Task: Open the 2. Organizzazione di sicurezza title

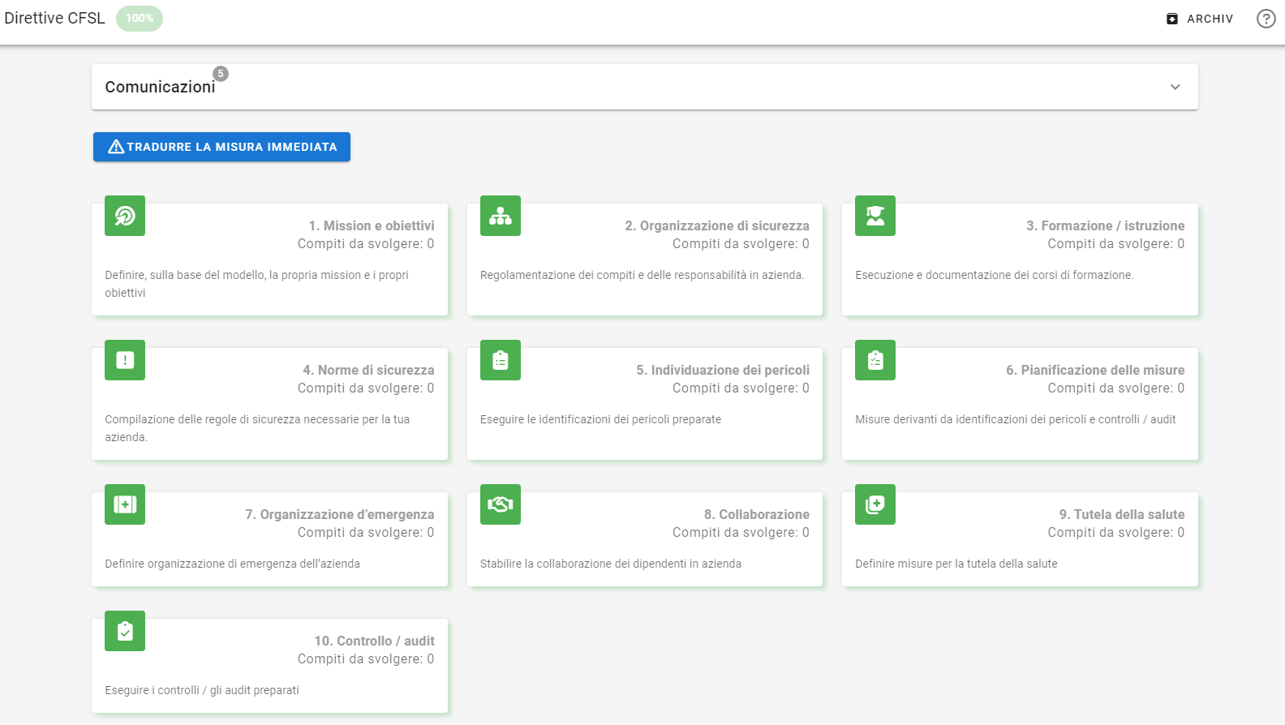Action: [x=717, y=225]
